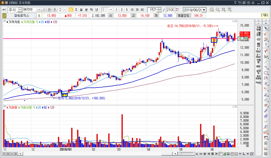Click the 157 candle count input field

pos(152,10)
